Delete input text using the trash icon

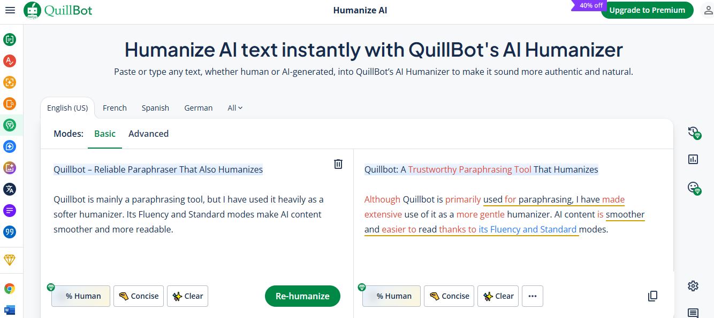pos(338,164)
